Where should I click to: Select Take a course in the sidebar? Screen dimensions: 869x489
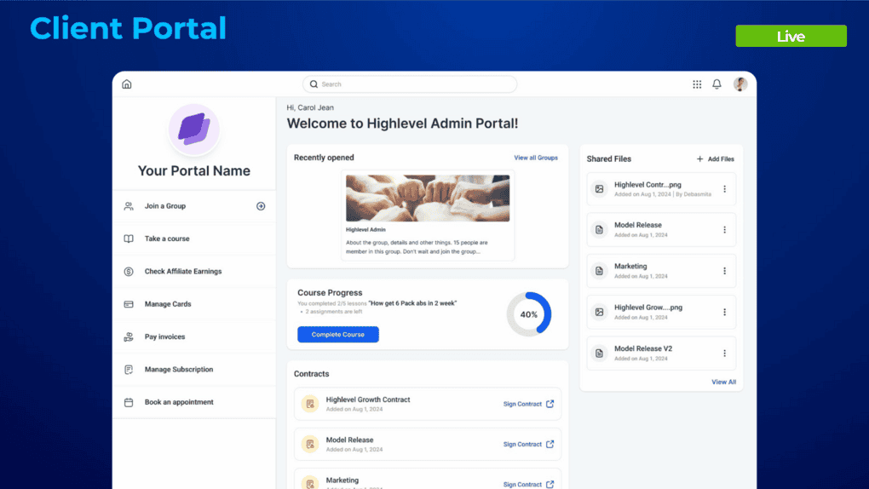tap(194, 239)
